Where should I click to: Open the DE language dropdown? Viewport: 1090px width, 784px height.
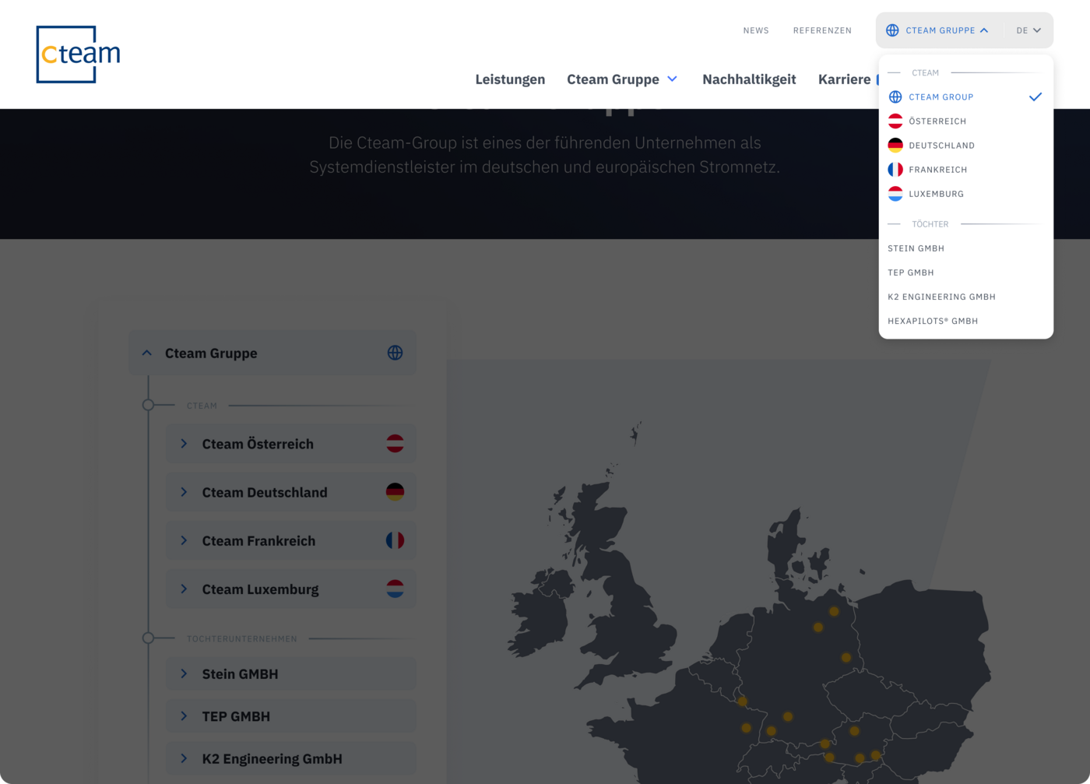pos(1028,30)
